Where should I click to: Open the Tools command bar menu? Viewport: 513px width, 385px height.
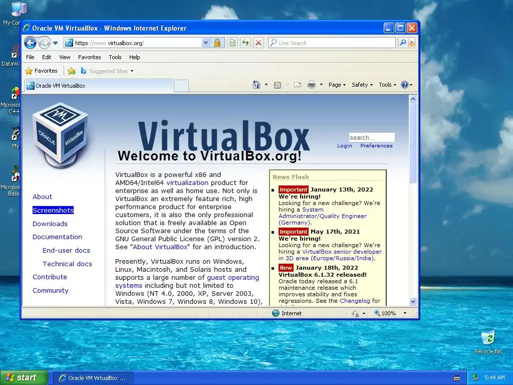(387, 85)
